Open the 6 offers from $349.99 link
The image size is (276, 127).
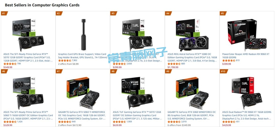click(x=179, y=125)
